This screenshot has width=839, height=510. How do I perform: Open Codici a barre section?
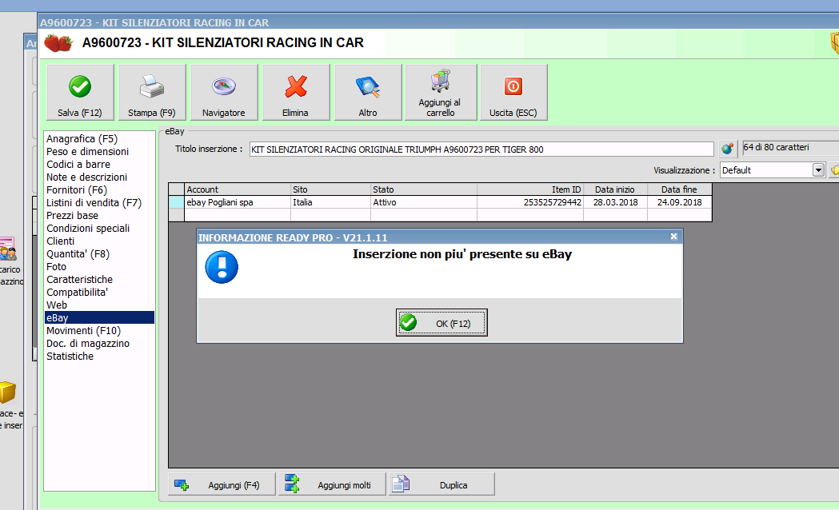[x=99, y=164]
